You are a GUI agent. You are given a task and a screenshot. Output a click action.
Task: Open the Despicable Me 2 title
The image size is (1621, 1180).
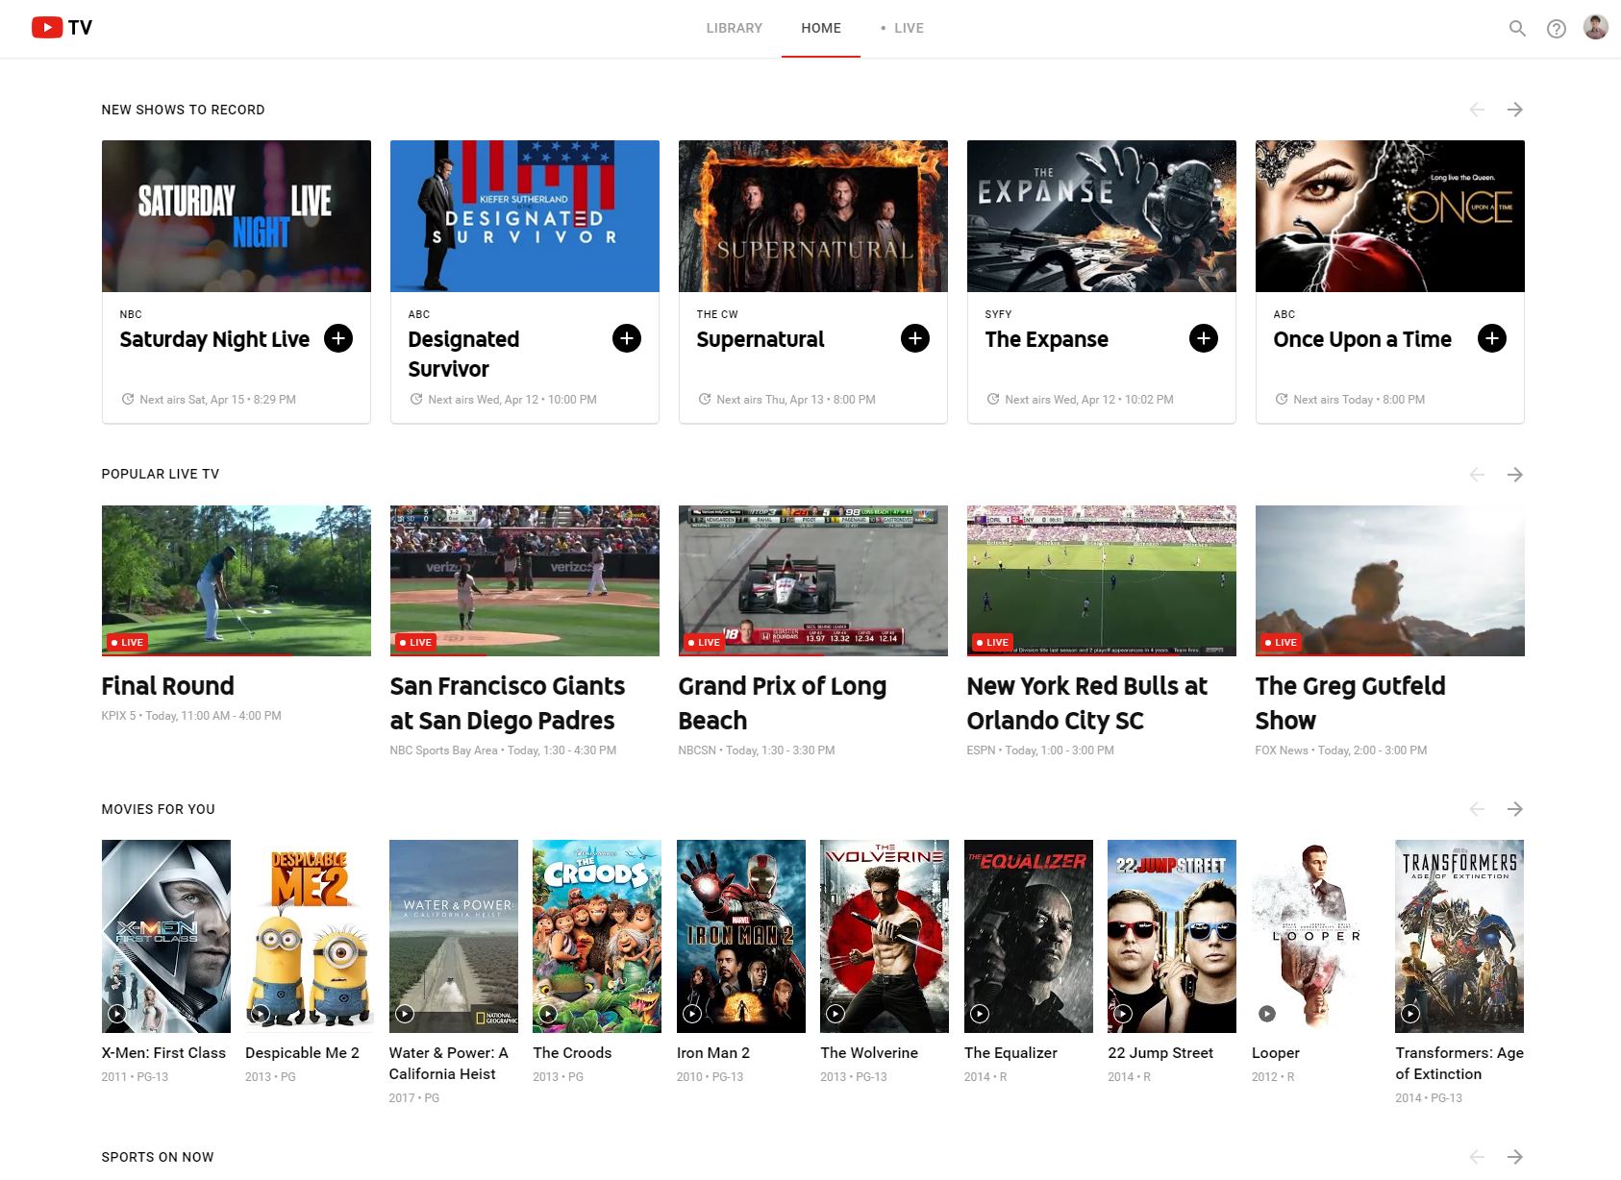click(302, 1053)
